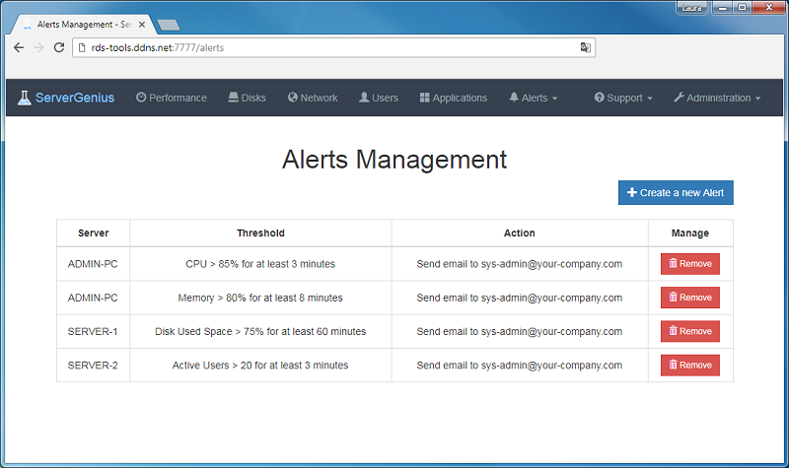Go to the Disks section
This screenshot has height=468, width=789.
point(247,98)
